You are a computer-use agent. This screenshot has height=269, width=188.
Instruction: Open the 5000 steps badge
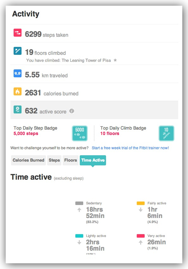80,133
